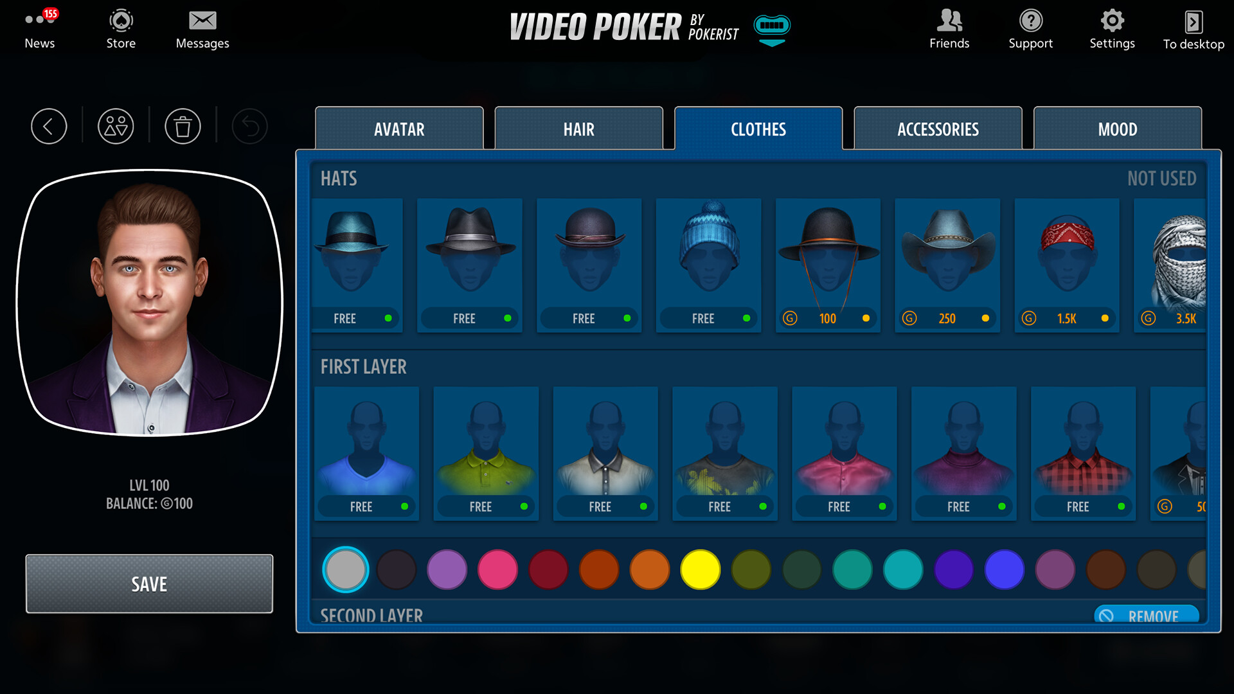Viewport: 1234px width, 694px height.
Task: Pick the yellow color swatch
Action: pos(700,569)
